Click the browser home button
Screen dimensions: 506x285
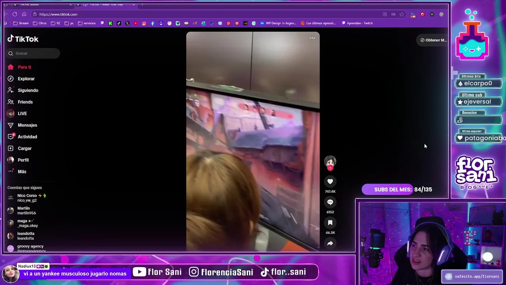[24, 14]
